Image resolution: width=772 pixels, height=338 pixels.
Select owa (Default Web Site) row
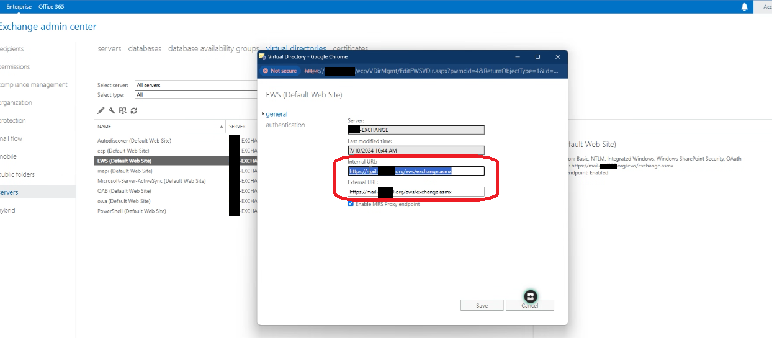coord(124,201)
